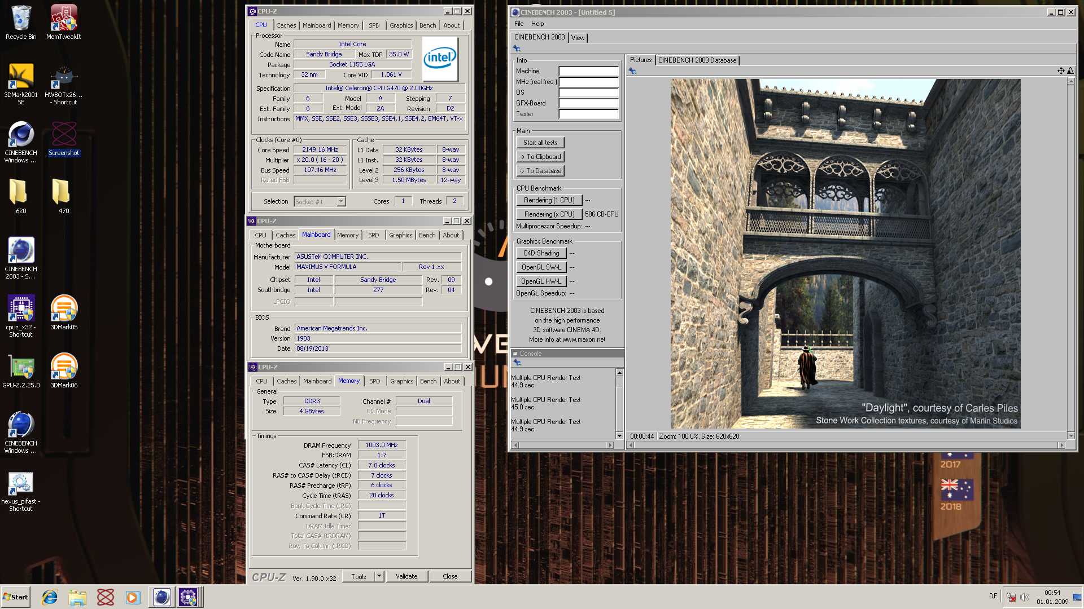
Task: Open the Tools dropdown arrow in CPU-Z
Action: [379, 576]
